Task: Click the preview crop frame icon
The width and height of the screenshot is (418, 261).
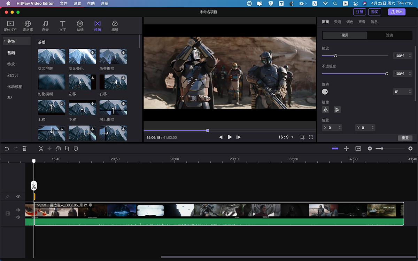Action: [x=302, y=137]
